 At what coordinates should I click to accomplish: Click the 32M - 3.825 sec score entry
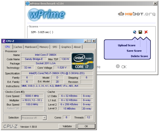click(x=42, y=32)
